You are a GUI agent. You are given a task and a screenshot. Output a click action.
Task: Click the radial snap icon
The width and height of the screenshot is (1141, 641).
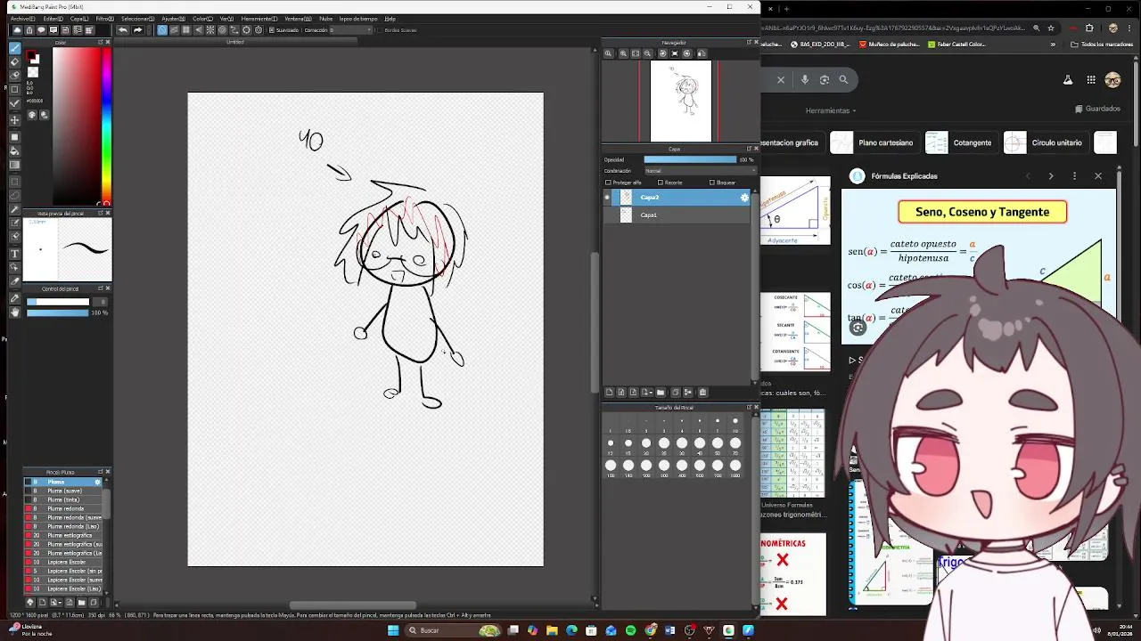pos(210,30)
